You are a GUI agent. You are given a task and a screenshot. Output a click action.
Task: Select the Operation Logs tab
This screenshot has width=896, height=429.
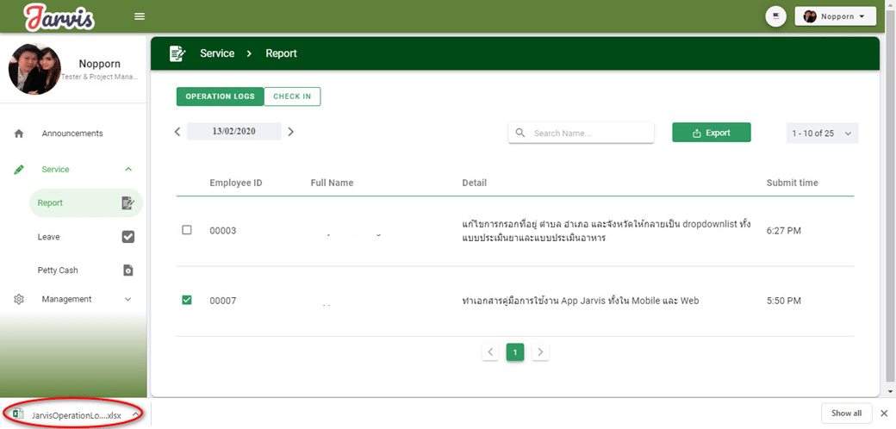click(x=220, y=96)
